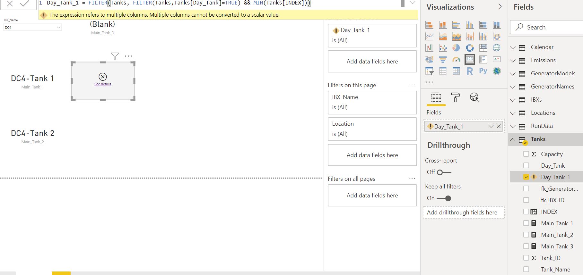The image size is (583, 275).
Task: Open the Day_Tank_1 field well dropdown
Action: [491, 126]
